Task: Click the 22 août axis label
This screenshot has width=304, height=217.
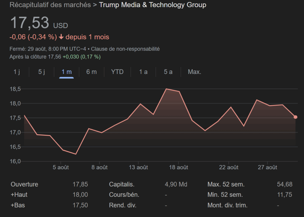Action: [x=229, y=167]
